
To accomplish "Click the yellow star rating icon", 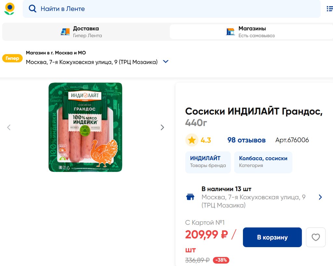I will click(x=192, y=140).
